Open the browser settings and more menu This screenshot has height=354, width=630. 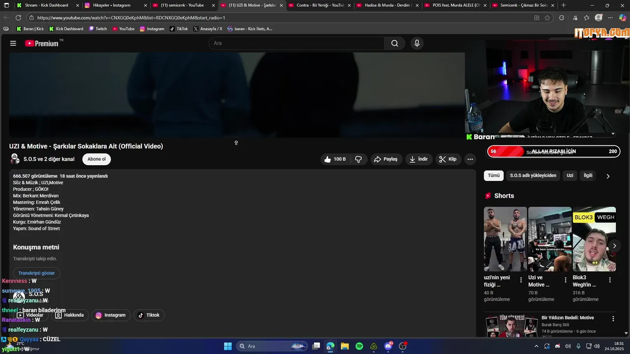pos(610,18)
